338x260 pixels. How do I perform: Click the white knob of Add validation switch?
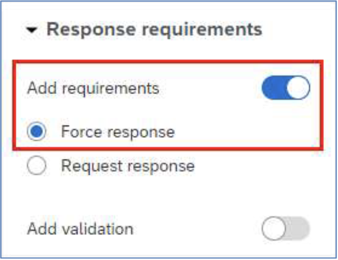click(x=274, y=228)
